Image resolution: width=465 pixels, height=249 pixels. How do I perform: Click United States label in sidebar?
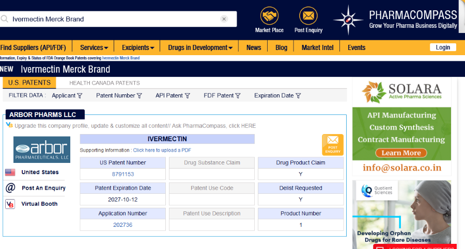(40, 172)
